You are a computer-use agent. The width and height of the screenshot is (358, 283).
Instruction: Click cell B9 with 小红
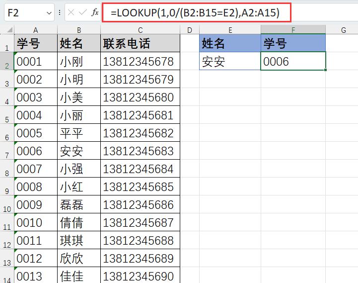pyautogui.click(x=79, y=187)
